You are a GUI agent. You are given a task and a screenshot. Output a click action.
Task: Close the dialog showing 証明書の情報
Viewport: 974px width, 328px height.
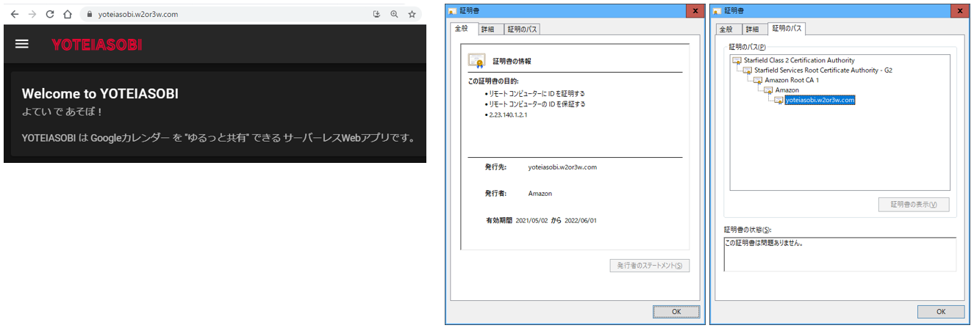pos(694,10)
